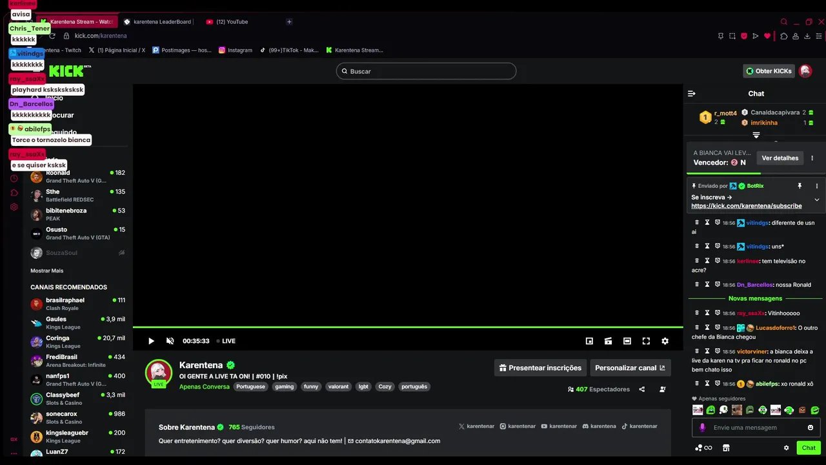The height and width of the screenshot is (465, 826).
Task: Open the TikTok bookmark
Action: (289, 50)
